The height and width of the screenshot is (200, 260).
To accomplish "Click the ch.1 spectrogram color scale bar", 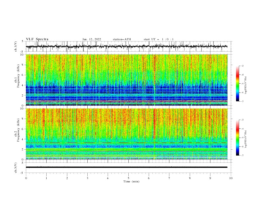I will coord(238,84).
